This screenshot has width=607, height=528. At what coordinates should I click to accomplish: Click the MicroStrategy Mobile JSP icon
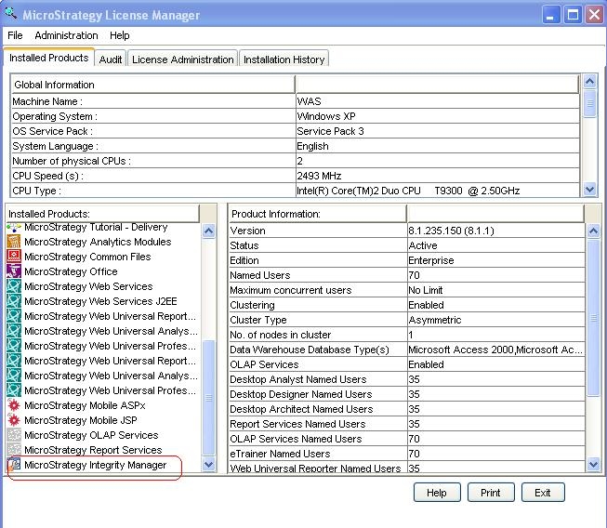point(14,420)
